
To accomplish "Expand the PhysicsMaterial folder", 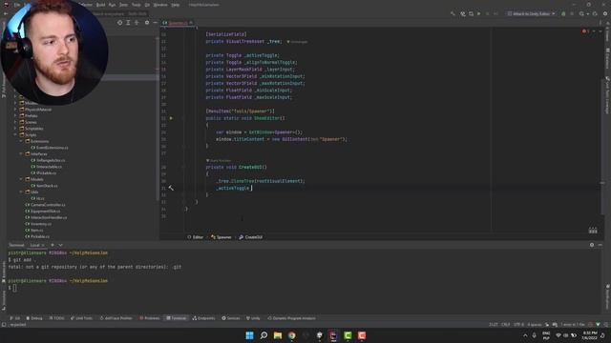I will (15, 110).
